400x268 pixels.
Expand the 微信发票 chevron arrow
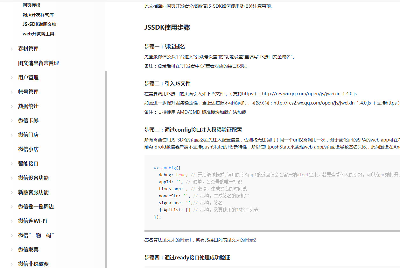(x=12, y=250)
